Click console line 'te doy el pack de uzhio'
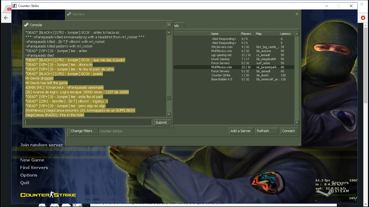Screen dimensions: 369x207 click(70, 69)
